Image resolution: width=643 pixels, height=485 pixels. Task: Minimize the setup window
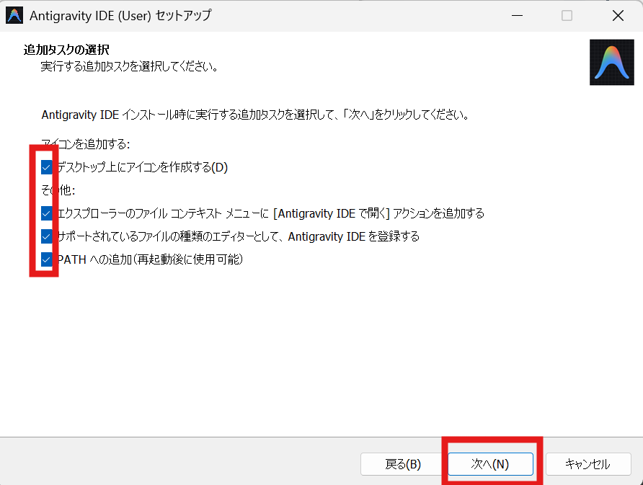tap(517, 16)
